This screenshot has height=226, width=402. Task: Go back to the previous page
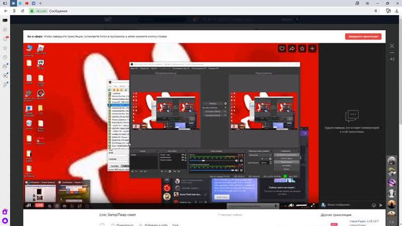[x=6, y=11]
